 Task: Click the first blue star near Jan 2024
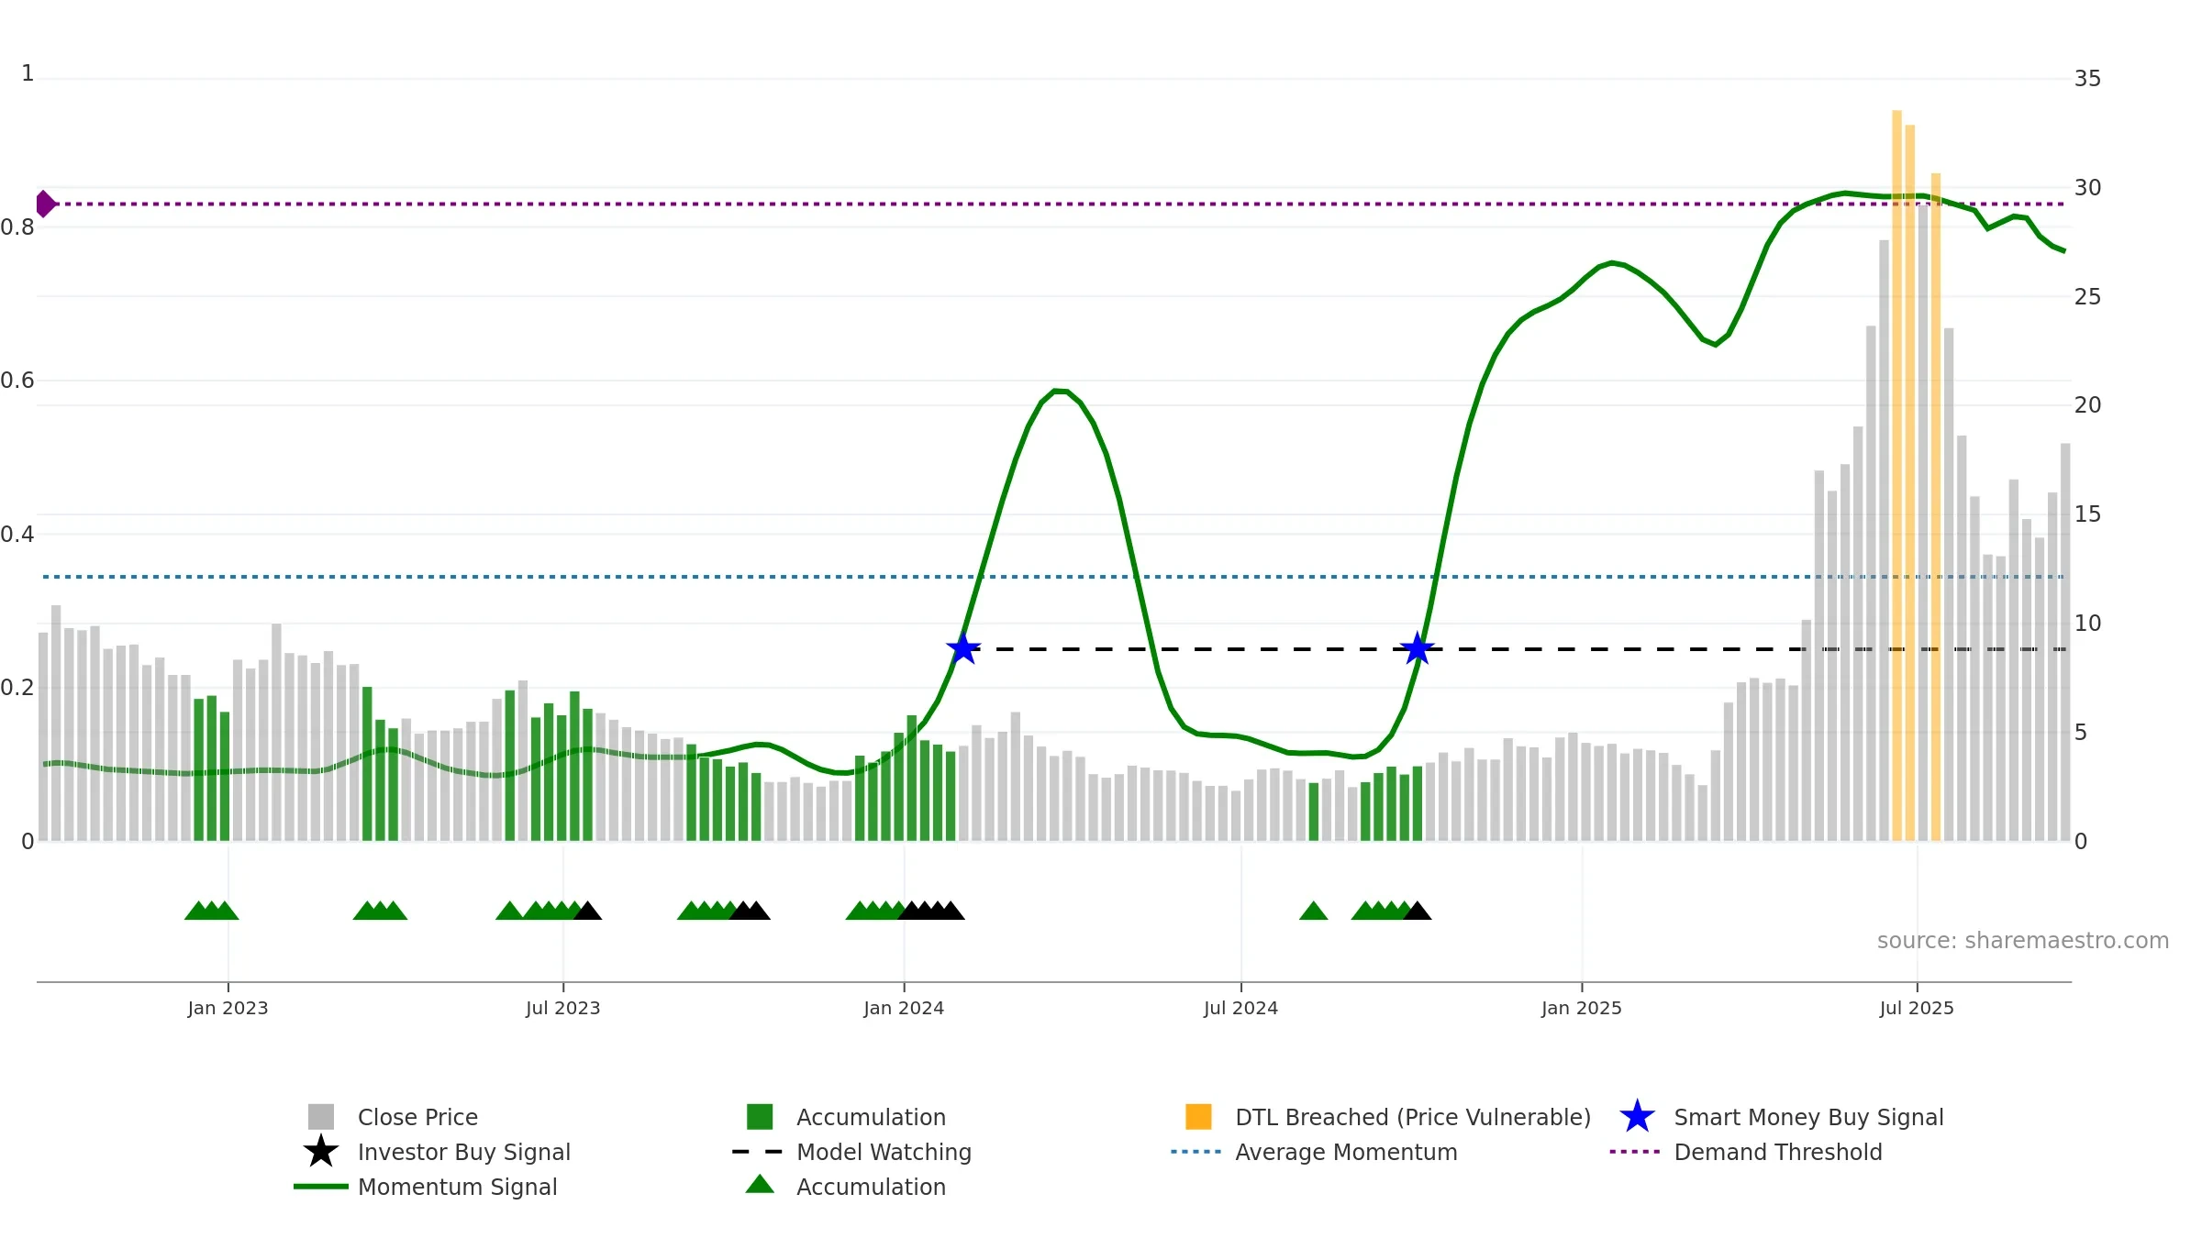point(963,648)
